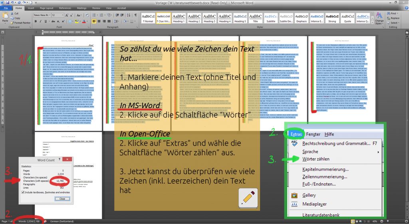Image resolution: width=409 pixels, height=224 pixels.
Task: Click the Format Painter tool
Action: coord(21,23)
